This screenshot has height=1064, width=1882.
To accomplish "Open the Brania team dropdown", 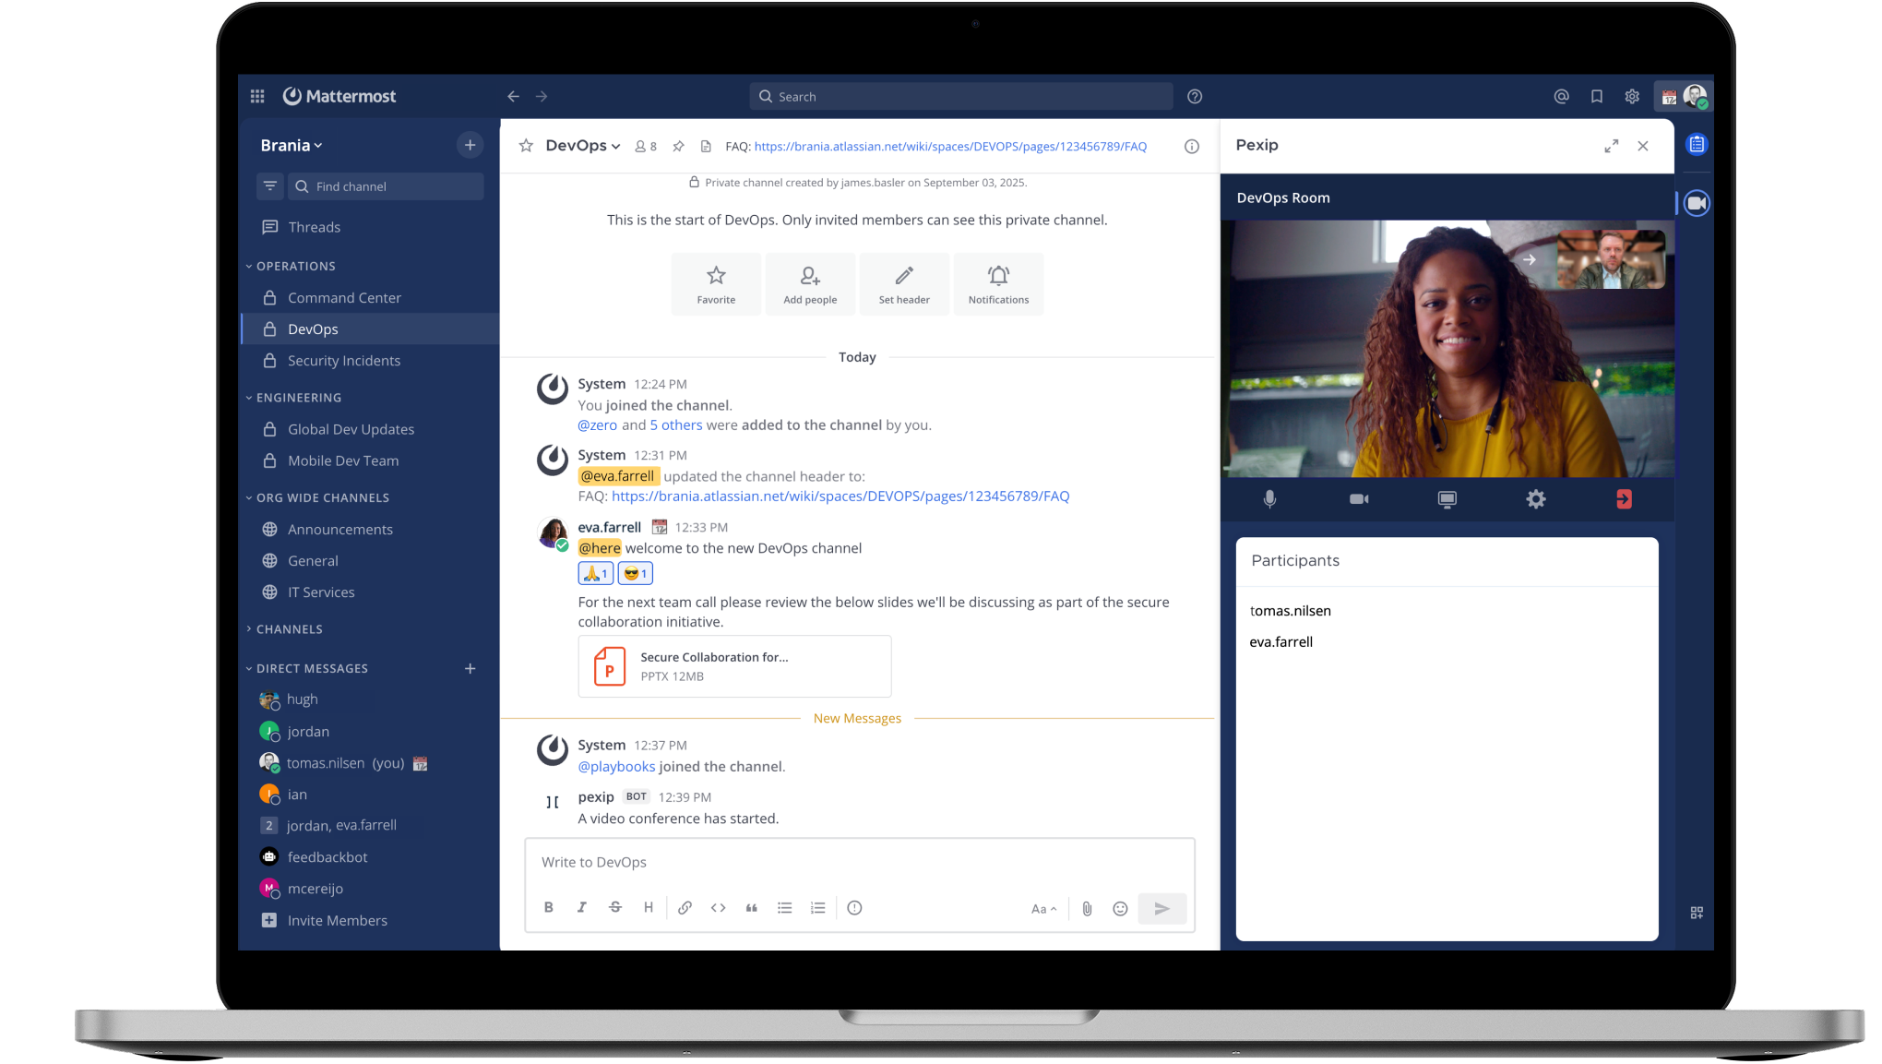I will click(291, 145).
